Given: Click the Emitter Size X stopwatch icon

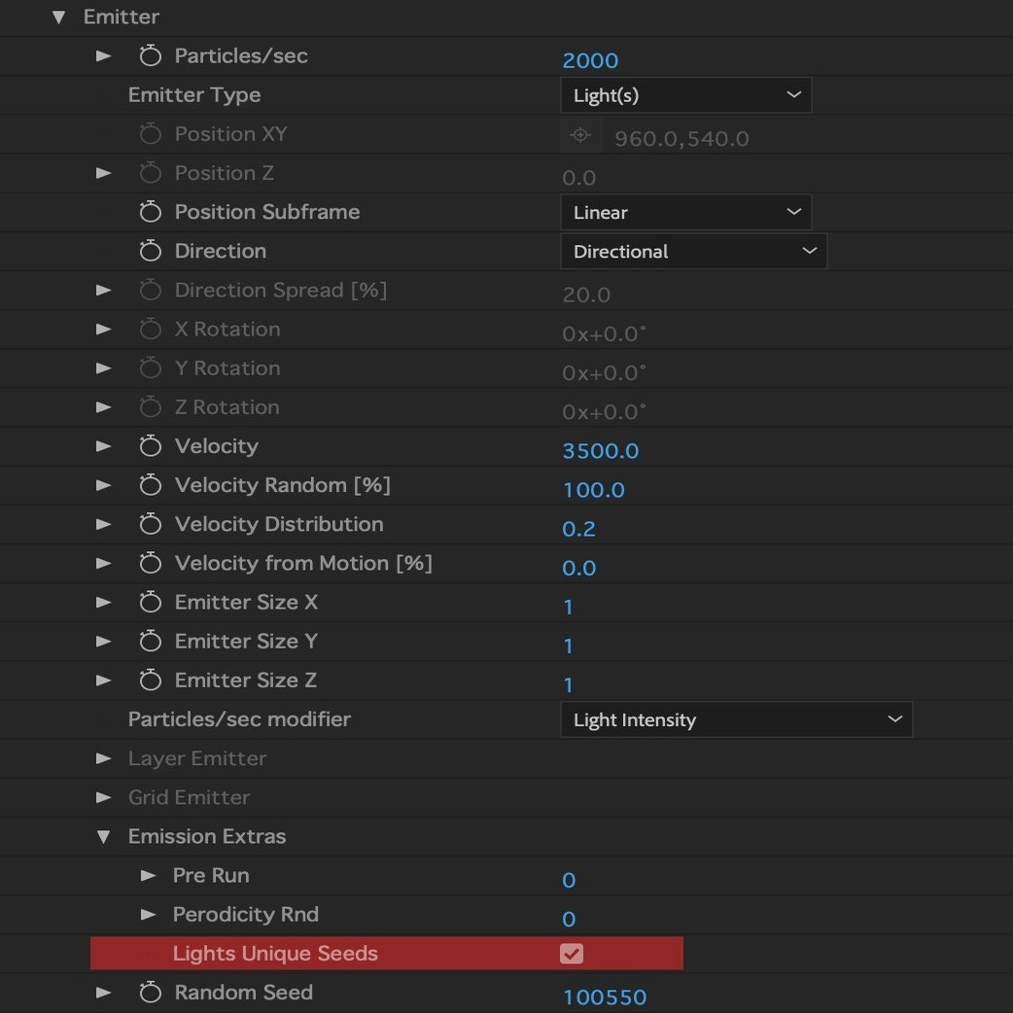Looking at the screenshot, I should (151, 602).
